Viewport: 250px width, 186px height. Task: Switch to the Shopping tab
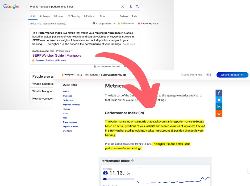(74, 16)
